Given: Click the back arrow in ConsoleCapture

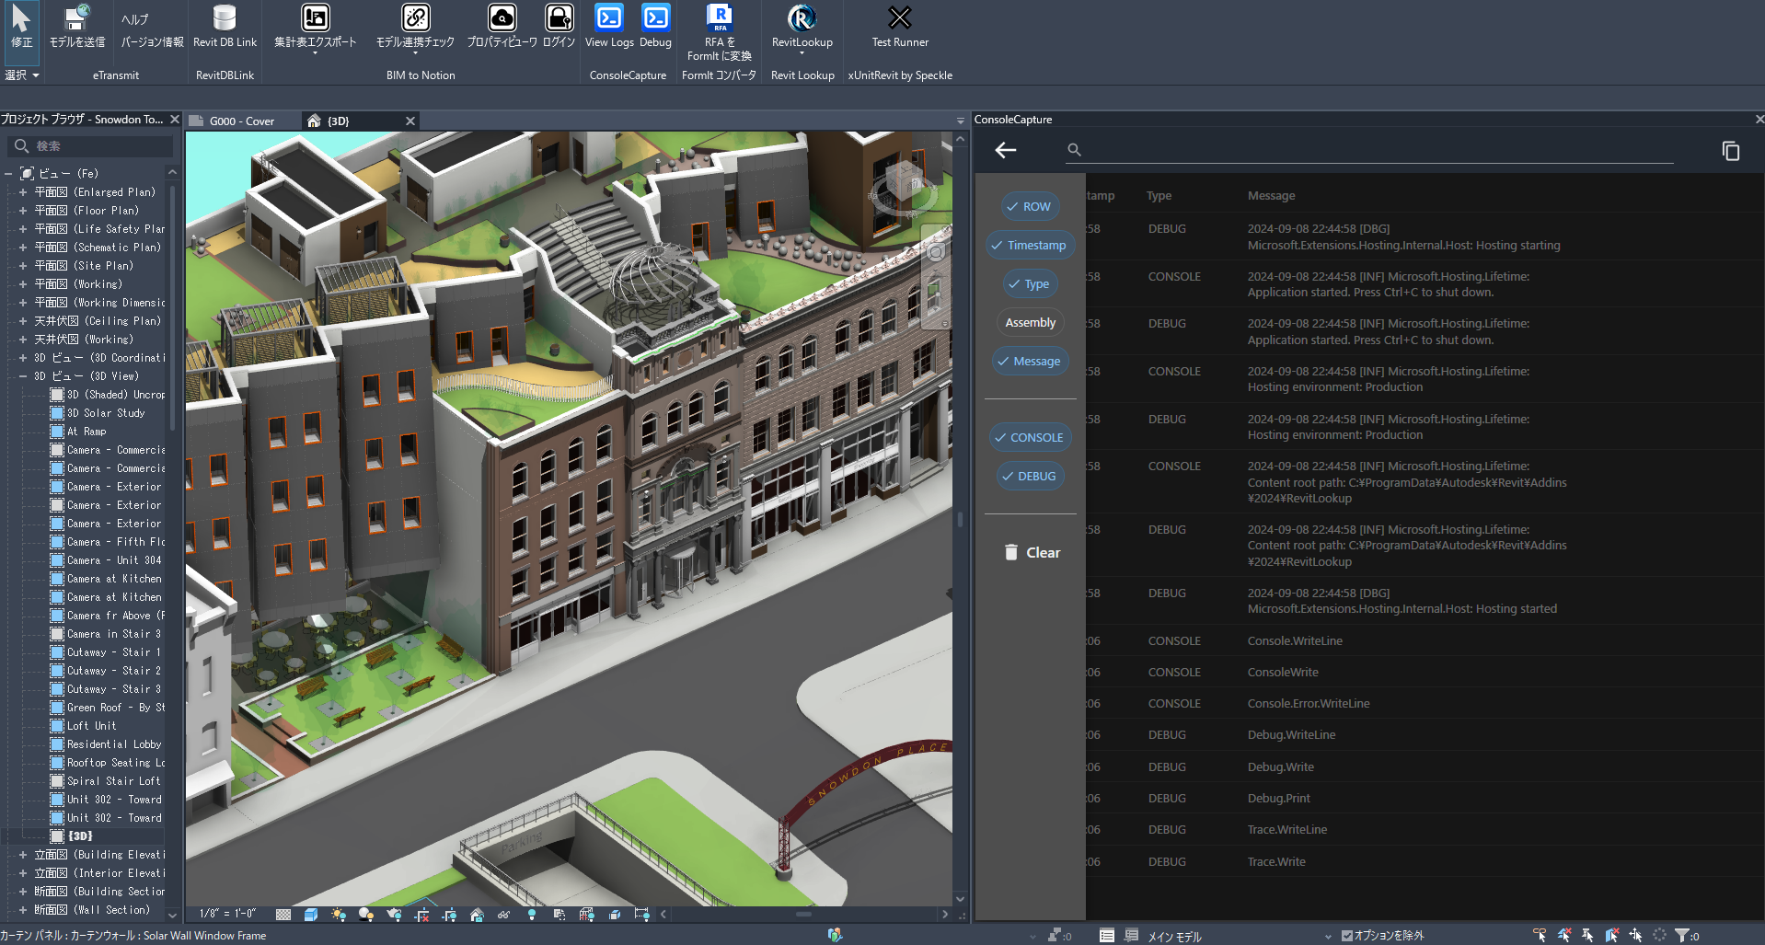Looking at the screenshot, I should [1006, 150].
